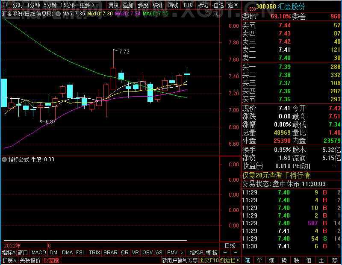This screenshot has width=342, height=265.
Task: Switch to the OBV indicator
Action: coord(147,253)
